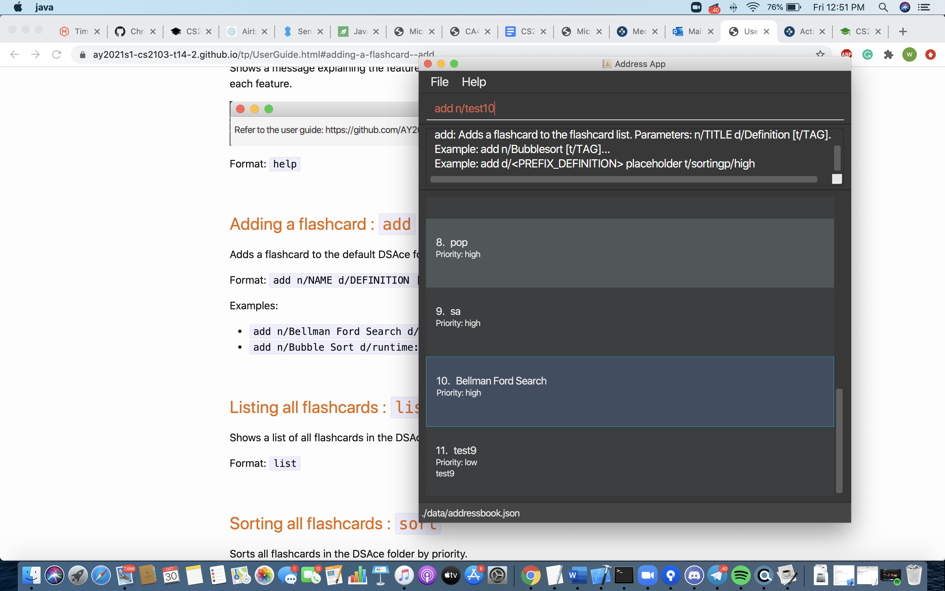The width and height of the screenshot is (945, 591).
Task: Switch to the Mail browser tab
Action: click(x=690, y=31)
